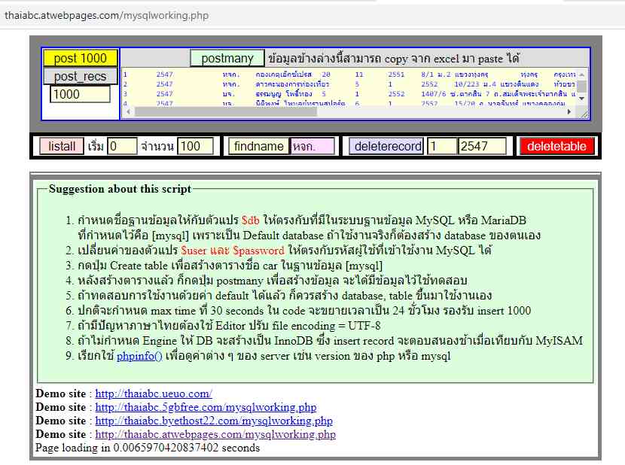This screenshot has width=625, height=465.
Task: Click the textarea scroll-down arrow
Action: pos(581,99)
